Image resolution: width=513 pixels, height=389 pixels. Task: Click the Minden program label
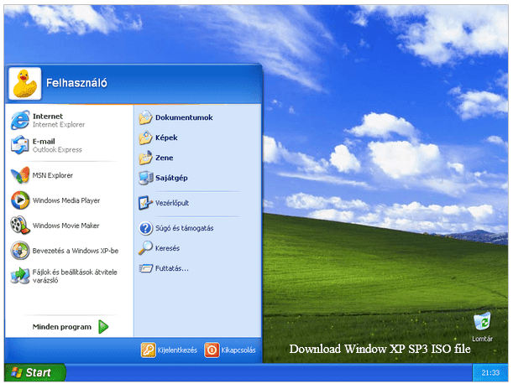tap(62, 327)
